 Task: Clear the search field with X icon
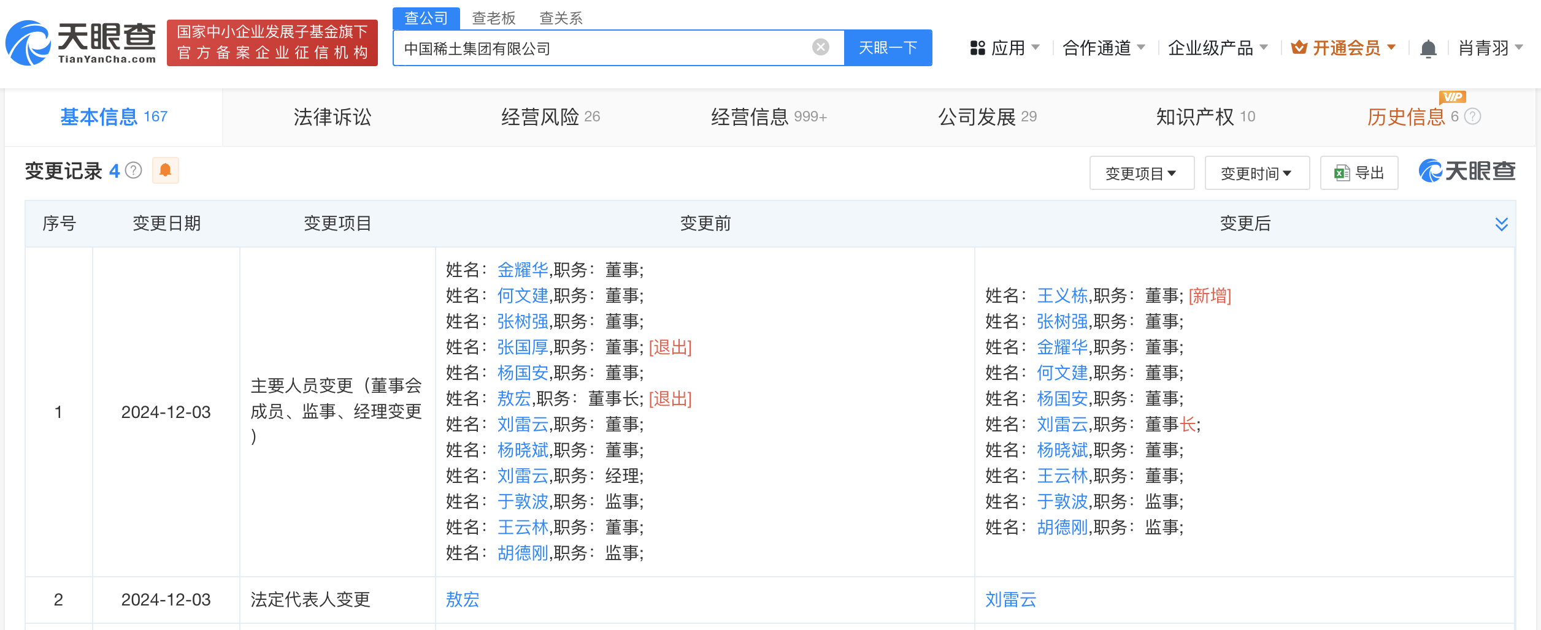[820, 47]
